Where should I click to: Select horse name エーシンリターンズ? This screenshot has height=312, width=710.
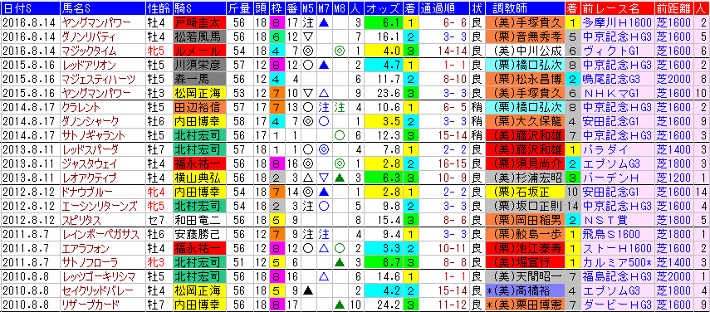(x=99, y=206)
